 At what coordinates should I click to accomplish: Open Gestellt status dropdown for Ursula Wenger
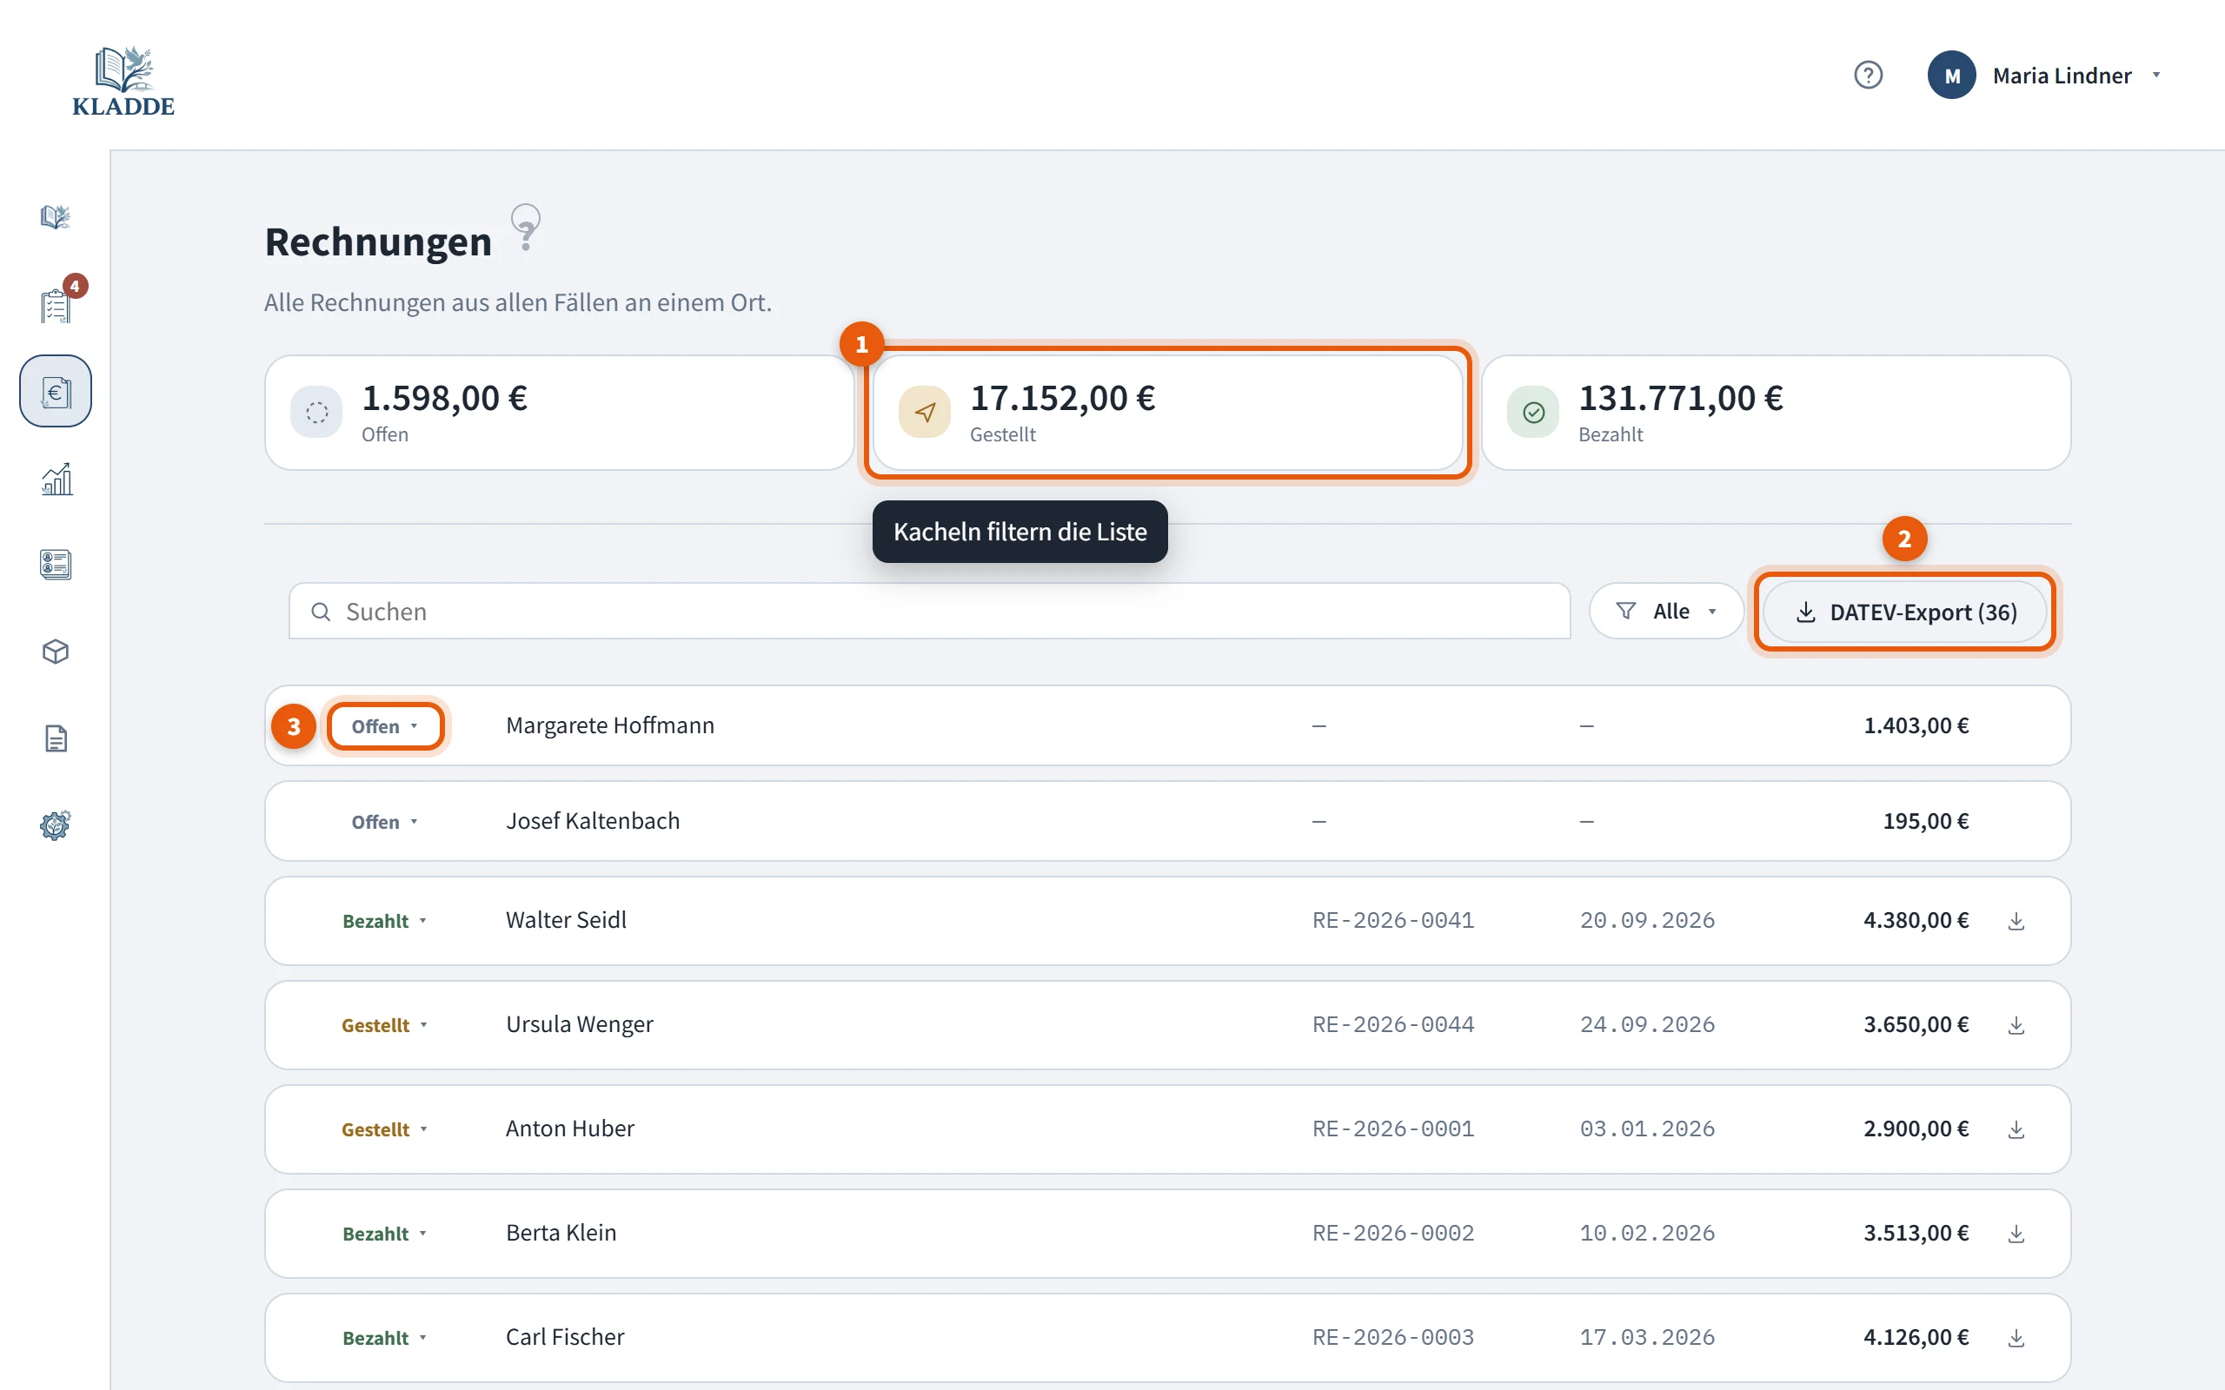click(385, 1025)
